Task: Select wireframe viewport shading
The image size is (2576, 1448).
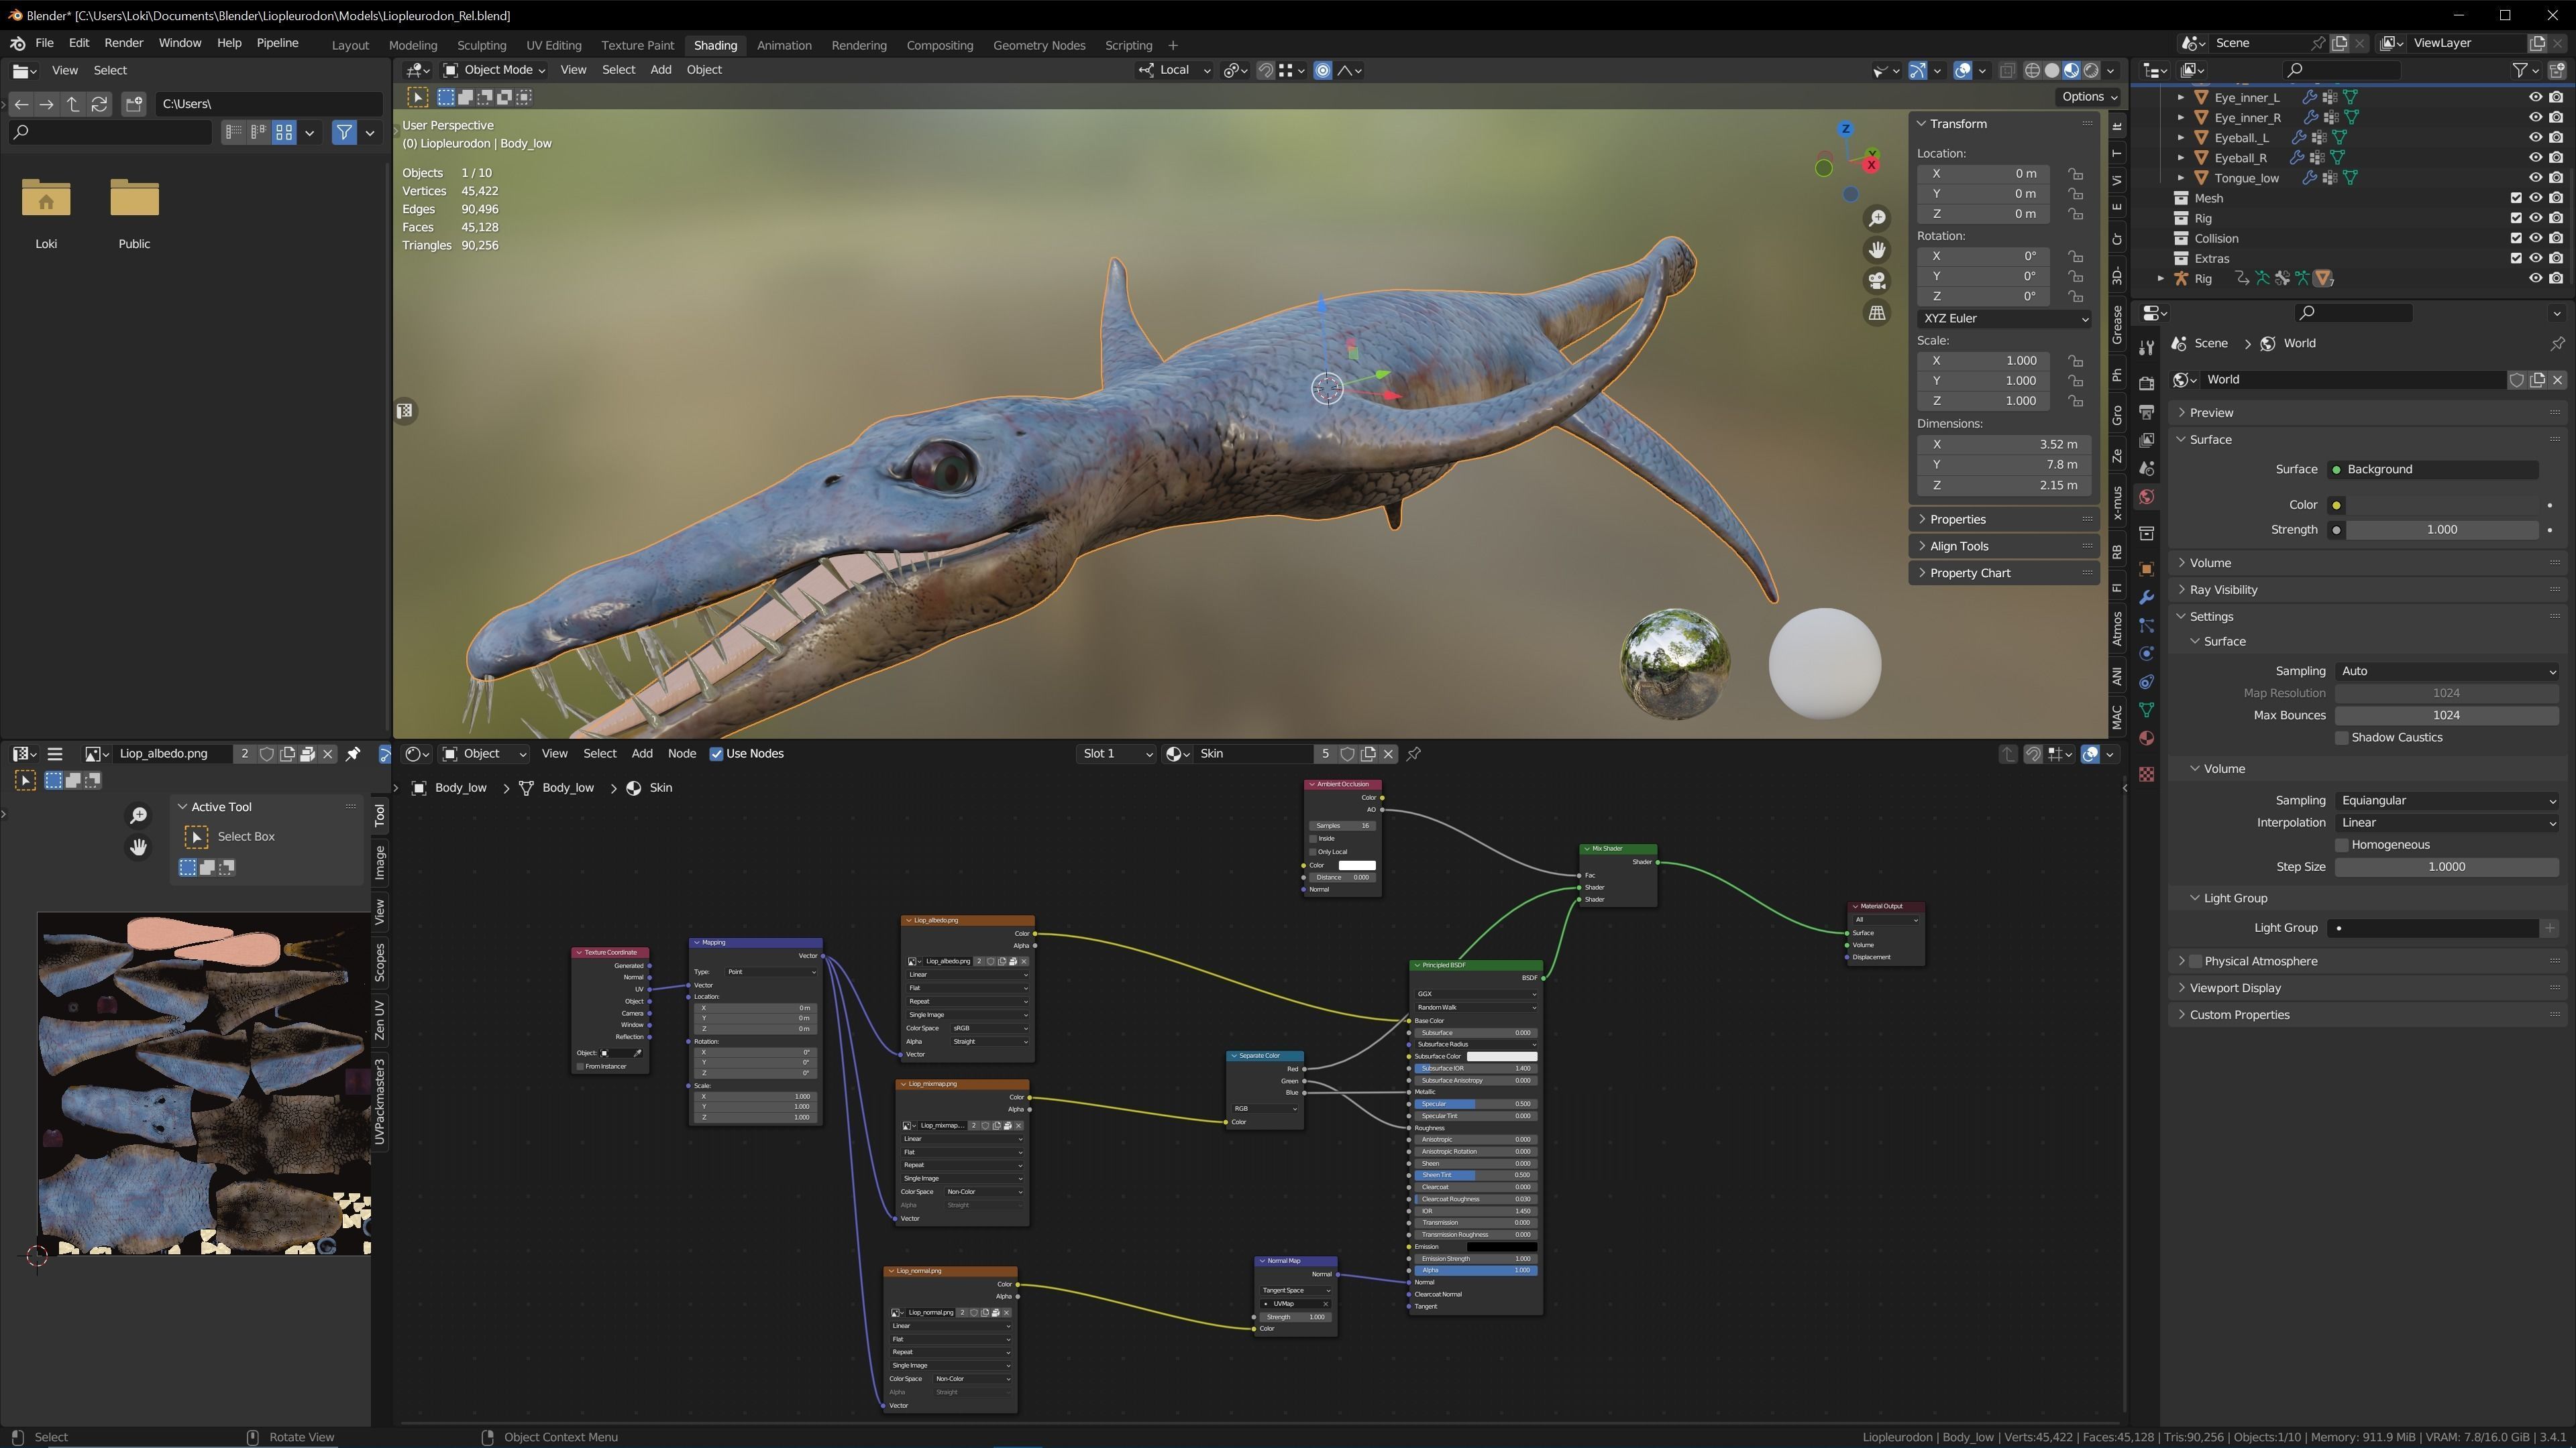Action: pos(2032,70)
